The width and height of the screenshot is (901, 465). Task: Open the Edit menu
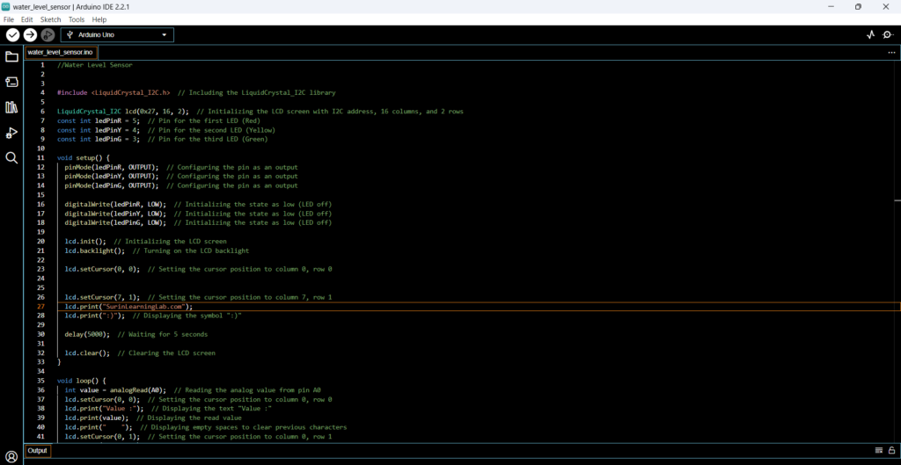tap(27, 19)
